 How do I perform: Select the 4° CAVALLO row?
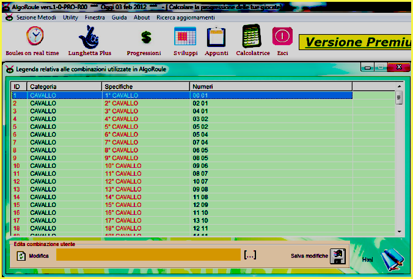click(x=182, y=119)
